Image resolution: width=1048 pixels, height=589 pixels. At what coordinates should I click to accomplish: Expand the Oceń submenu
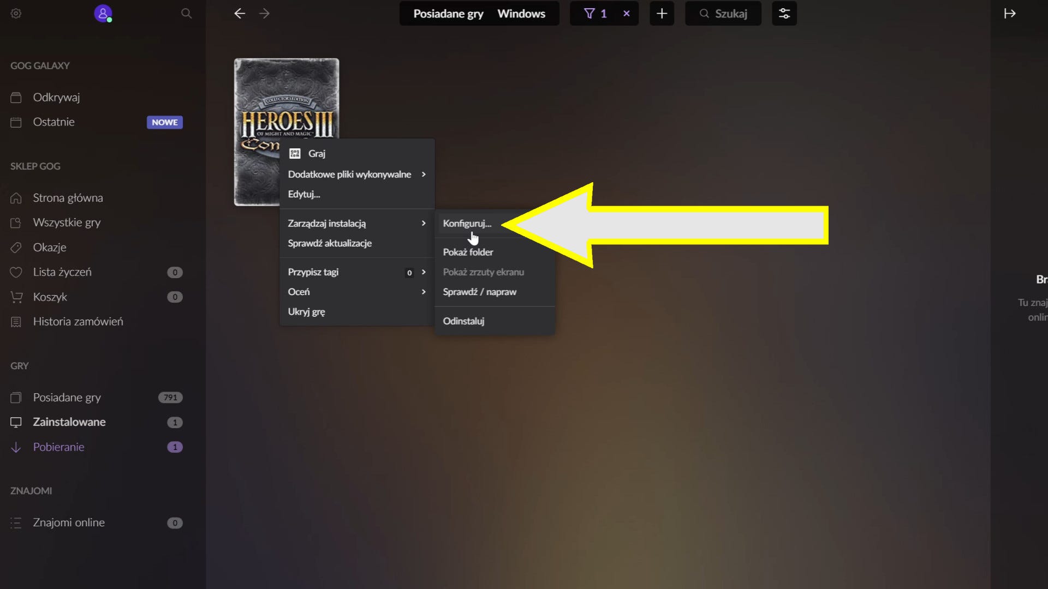point(357,292)
